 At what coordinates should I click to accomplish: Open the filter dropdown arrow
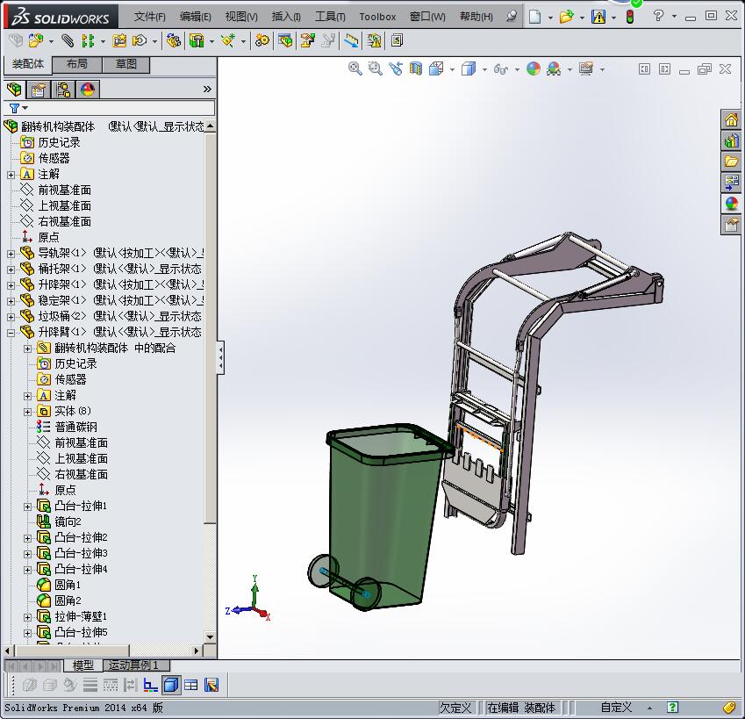[x=25, y=108]
